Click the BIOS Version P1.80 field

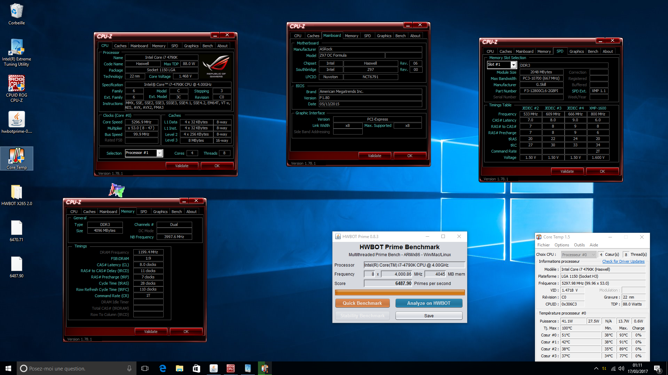click(x=370, y=98)
